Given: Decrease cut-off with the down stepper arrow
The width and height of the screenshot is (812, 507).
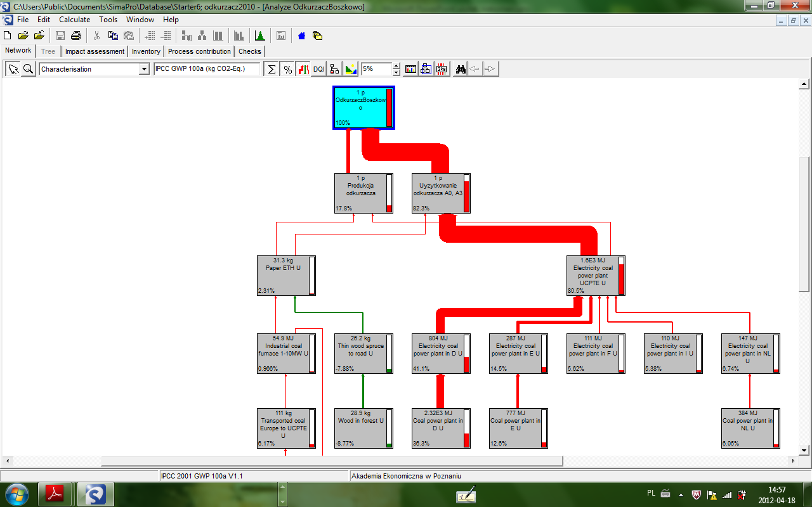Looking at the screenshot, I should 396,72.
